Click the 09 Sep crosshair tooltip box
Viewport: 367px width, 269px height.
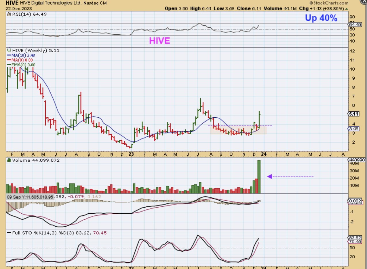pos(30,197)
